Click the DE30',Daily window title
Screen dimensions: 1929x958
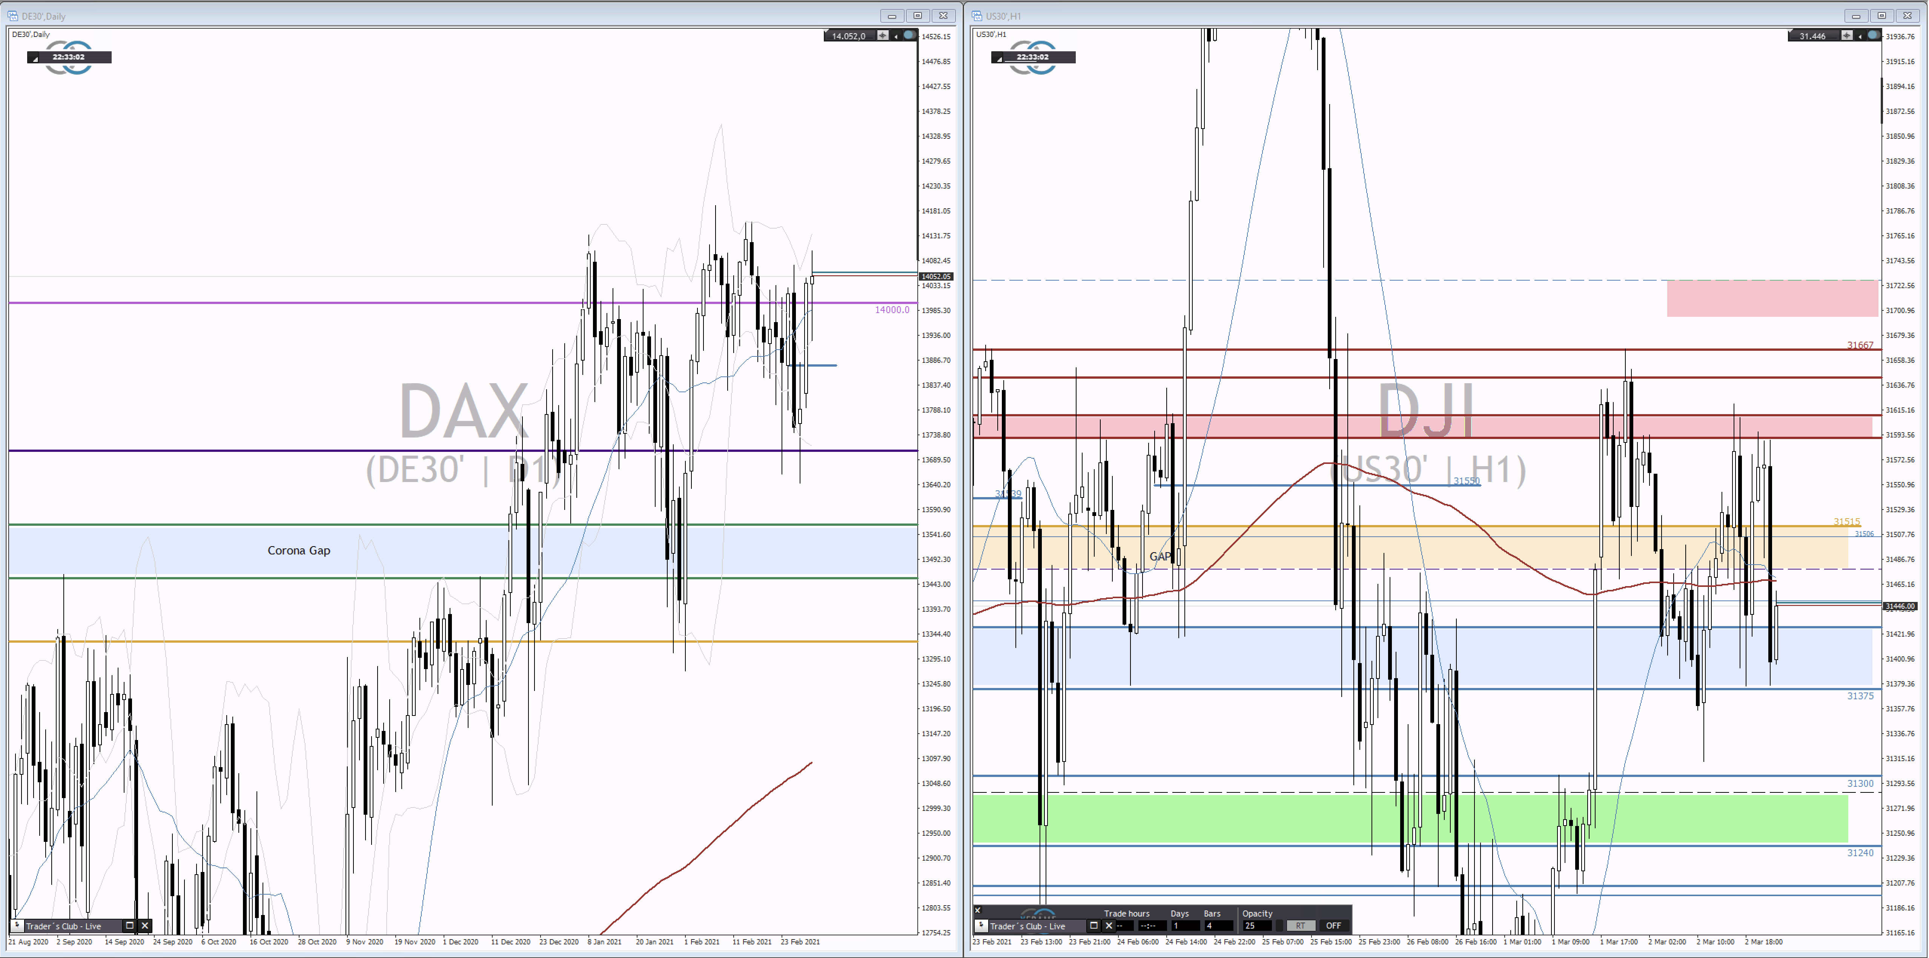coord(43,16)
